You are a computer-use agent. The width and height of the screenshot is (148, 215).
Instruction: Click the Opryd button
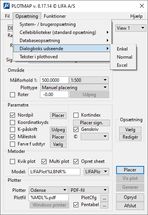pyautogui.click(x=130, y=197)
